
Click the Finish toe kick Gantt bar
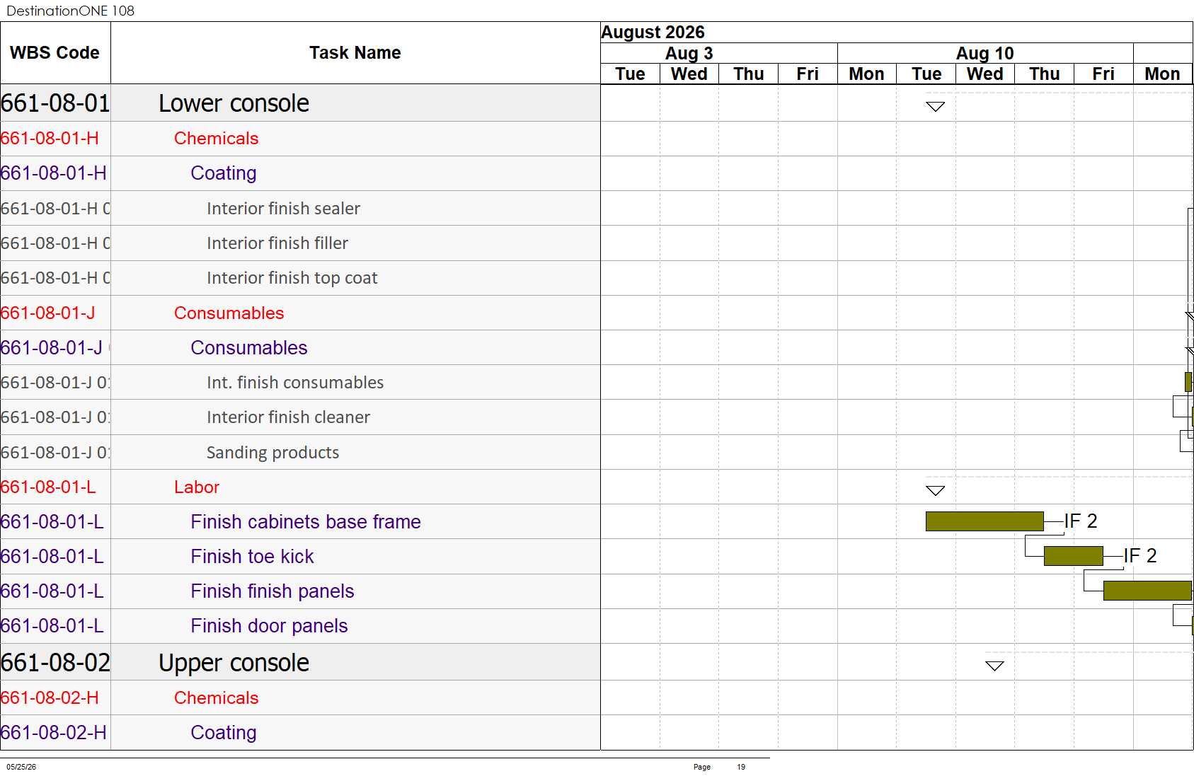click(1073, 556)
